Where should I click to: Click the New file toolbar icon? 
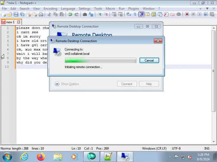click(x=4, y=14)
